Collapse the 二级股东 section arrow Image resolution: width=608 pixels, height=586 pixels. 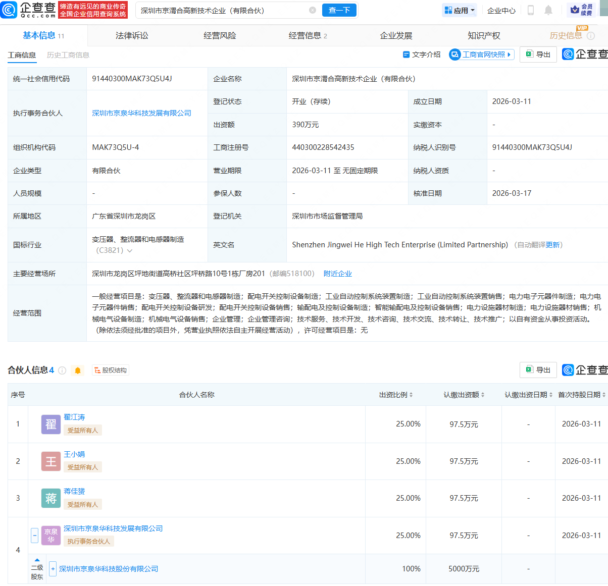[x=37, y=560]
